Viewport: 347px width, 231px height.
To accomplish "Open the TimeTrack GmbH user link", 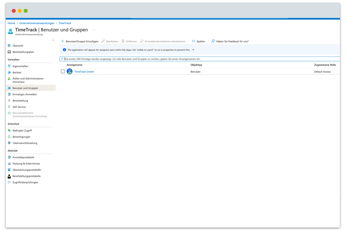I will [x=84, y=72].
